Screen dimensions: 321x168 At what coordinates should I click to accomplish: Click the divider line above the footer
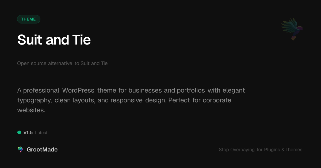[160, 141]
